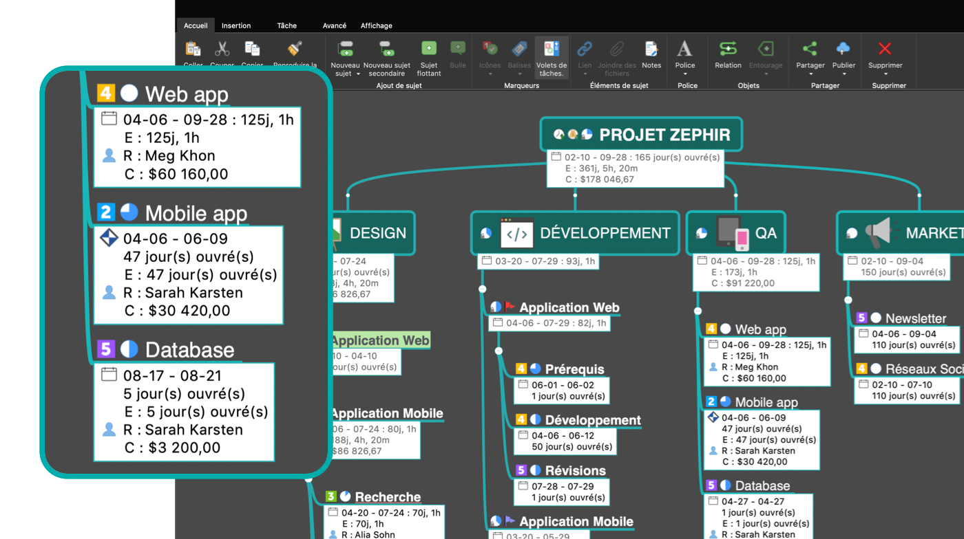Click the Partager share button

[810, 49]
